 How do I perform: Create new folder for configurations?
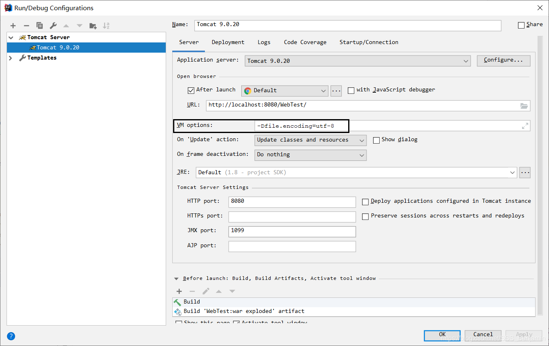pos(93,26)
